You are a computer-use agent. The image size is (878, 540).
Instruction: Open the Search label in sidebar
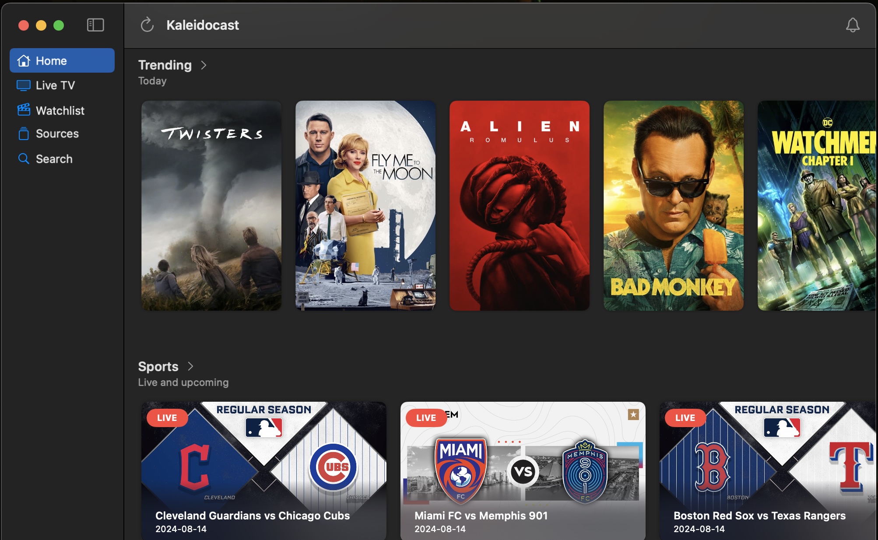point(54,159)
